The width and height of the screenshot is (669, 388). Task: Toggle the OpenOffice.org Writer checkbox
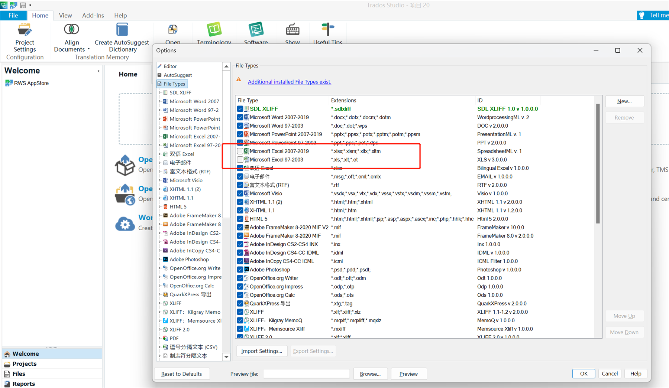point(240,278)
